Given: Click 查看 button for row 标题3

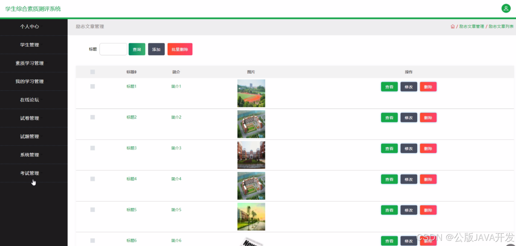Looking at the screenshot, I should point(389,148).
